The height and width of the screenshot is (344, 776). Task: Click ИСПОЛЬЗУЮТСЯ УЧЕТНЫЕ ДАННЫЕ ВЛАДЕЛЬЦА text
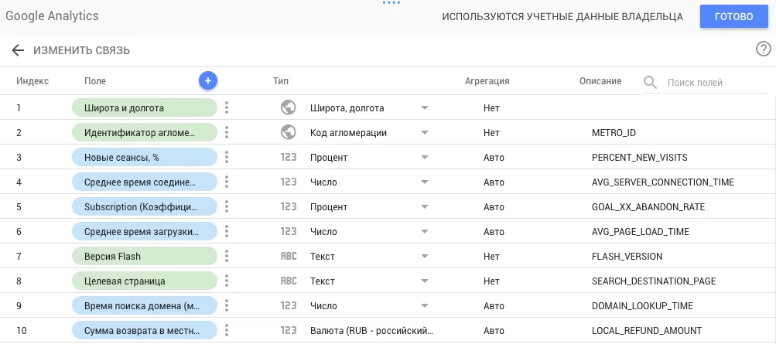coord(562,17)
